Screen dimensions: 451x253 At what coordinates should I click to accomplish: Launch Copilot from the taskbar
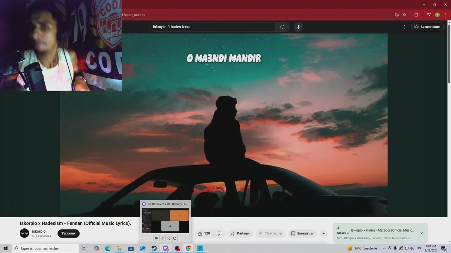click(97, 248)
